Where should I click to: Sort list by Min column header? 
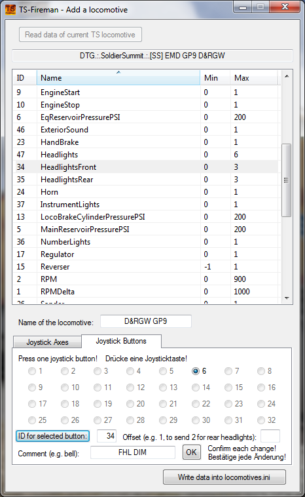pos(215,78)
